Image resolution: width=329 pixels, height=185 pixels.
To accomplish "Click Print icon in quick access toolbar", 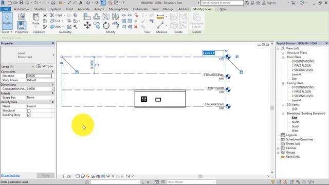I will click(x=53, y=3).
